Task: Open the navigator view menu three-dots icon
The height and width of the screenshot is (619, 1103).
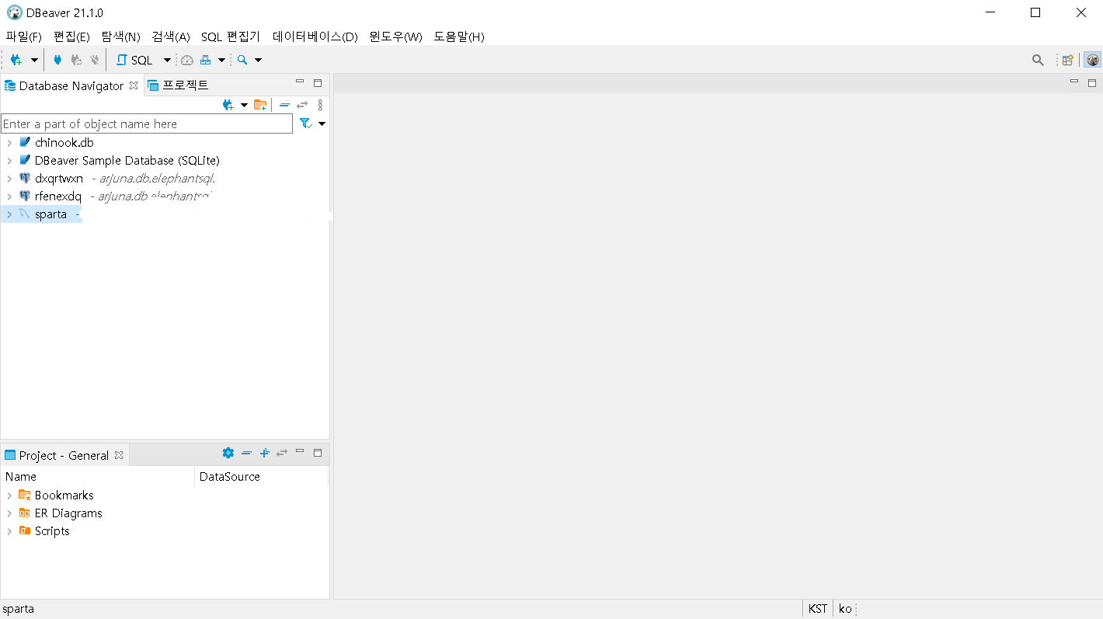Action: pyautogui.click(x=320, y=105)
